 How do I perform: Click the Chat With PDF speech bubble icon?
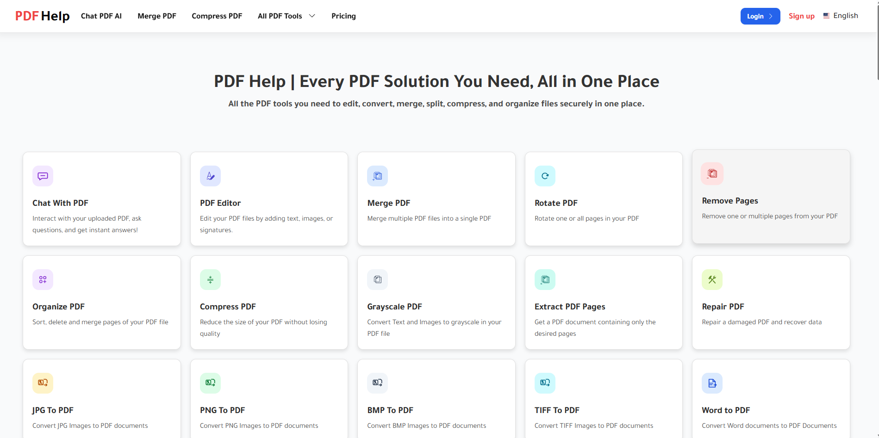coord(43,176)
